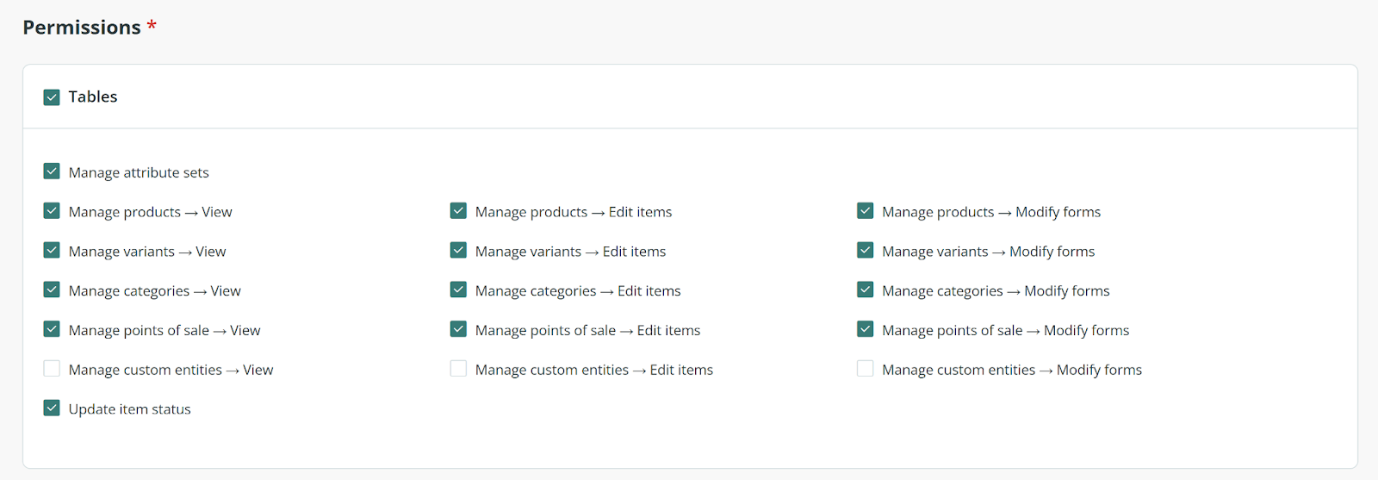Toggle Manage products → Edit items
The image size is (1378, 480).
(458, 211)
